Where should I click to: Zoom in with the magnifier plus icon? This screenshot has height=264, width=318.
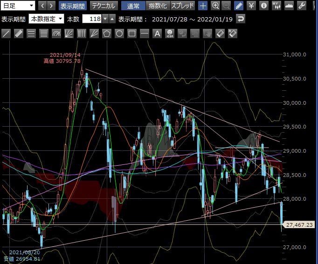[215, 6]
